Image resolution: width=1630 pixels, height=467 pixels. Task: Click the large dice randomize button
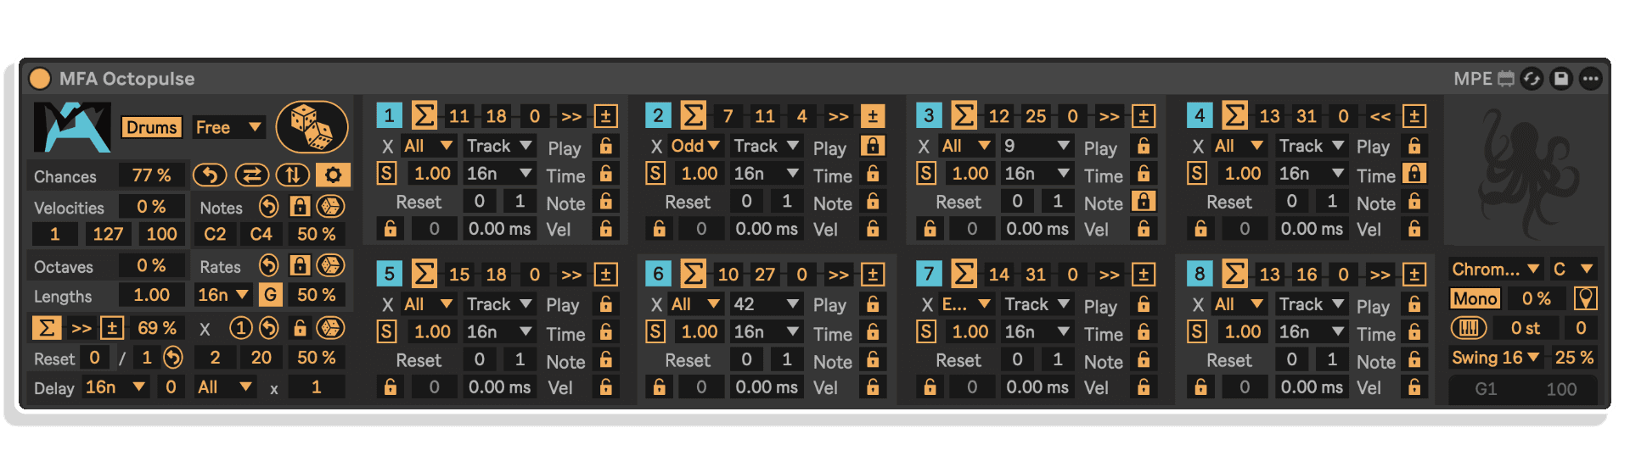pos(312,127)
